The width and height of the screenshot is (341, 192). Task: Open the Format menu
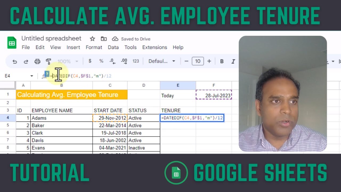tap(94, 47)
